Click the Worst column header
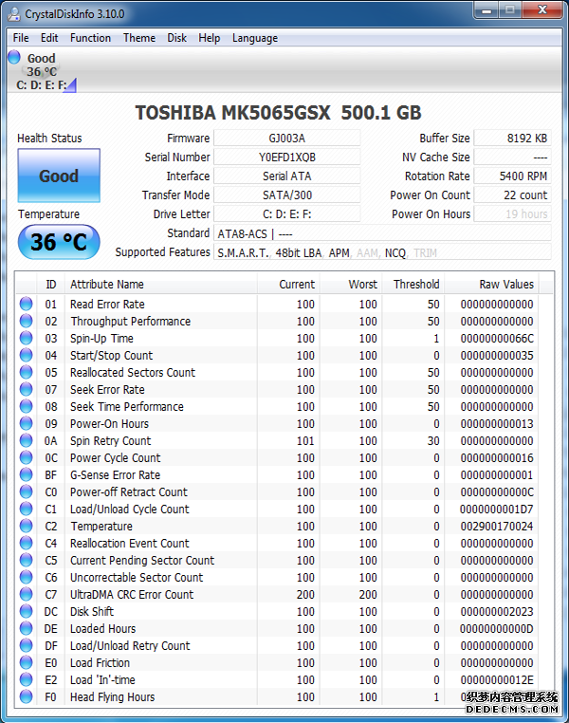 click(x=351, y=284)
